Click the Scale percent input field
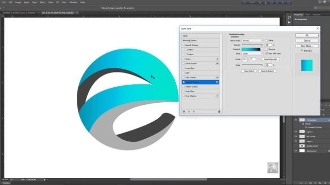Viewport: 330px width, 185px height. 268,65
